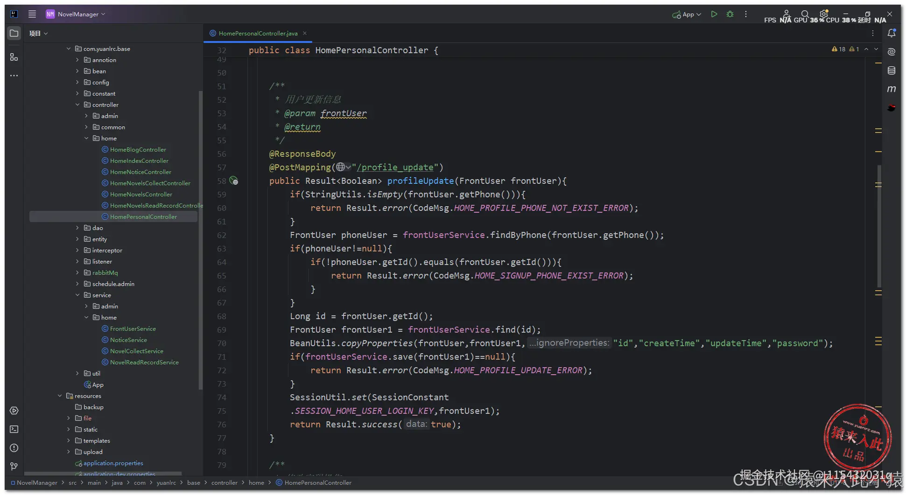906x495 pixels.
Task: Select HomePersonalController in the project tree
Action: click(x=143, y=216)
